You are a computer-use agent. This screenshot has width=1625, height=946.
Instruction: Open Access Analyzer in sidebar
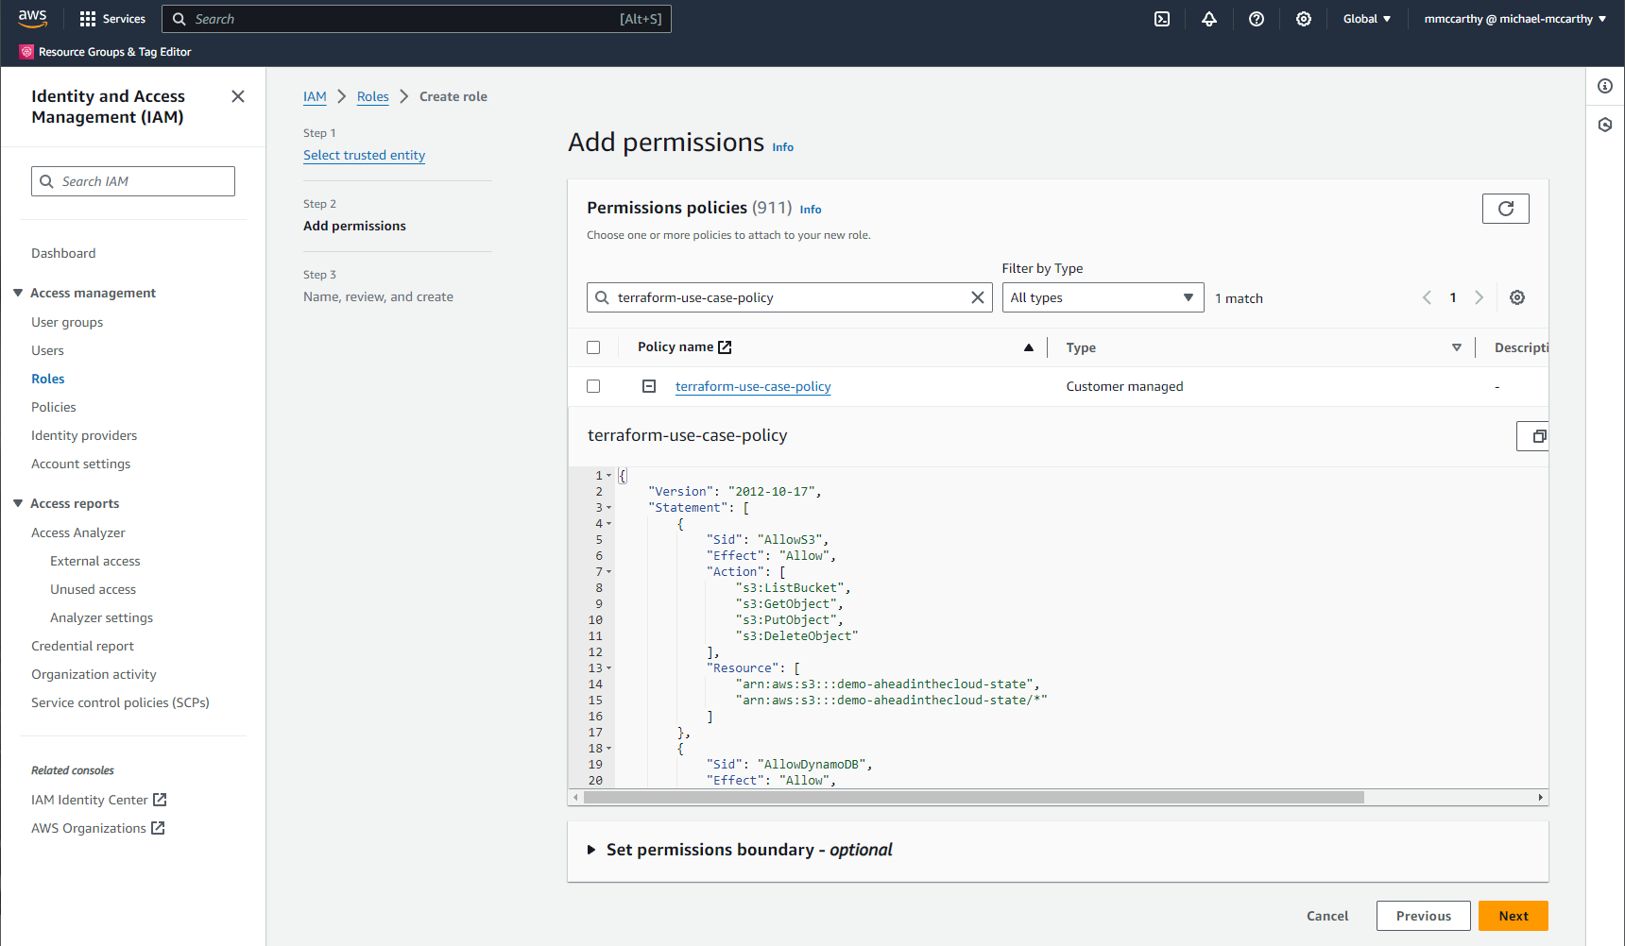[78, 532]
